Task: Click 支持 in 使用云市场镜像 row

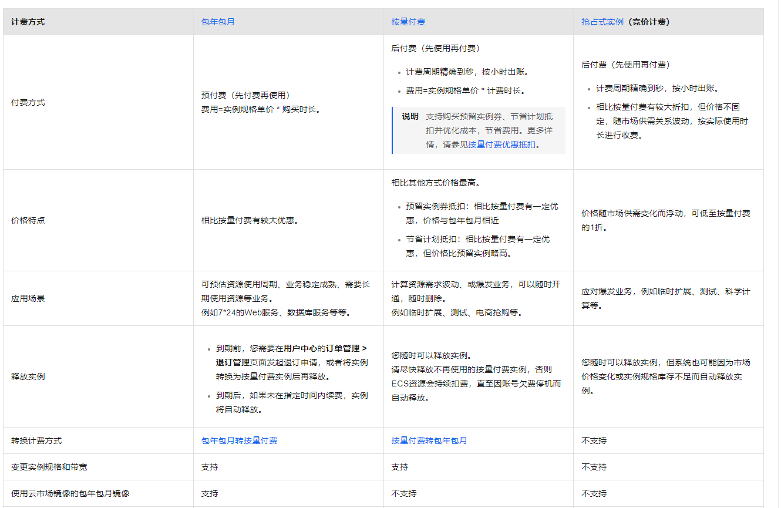Action: pos(210,493)
